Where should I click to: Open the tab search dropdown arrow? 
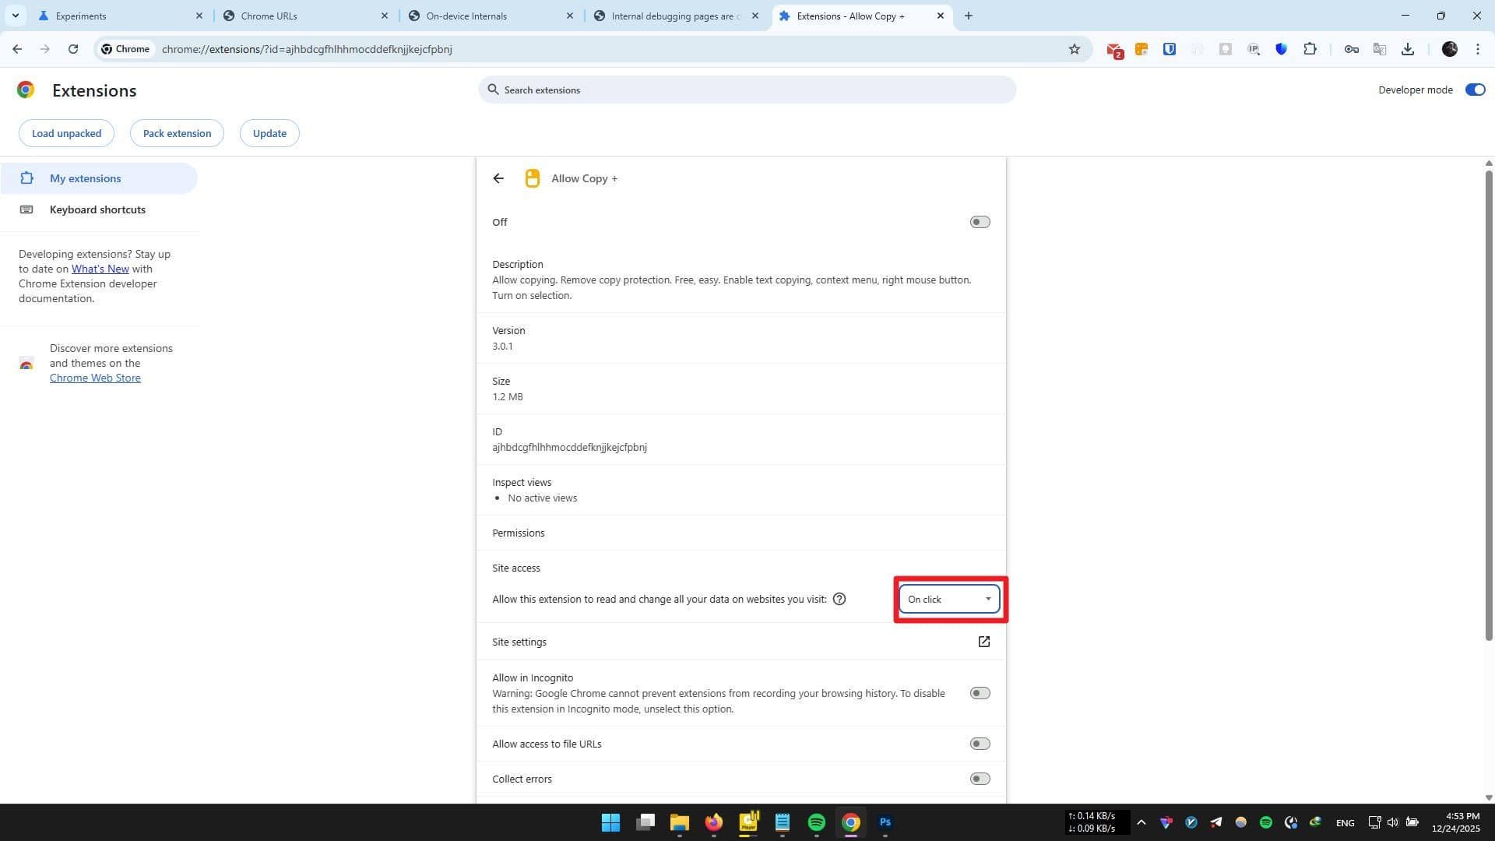(16, 16)
